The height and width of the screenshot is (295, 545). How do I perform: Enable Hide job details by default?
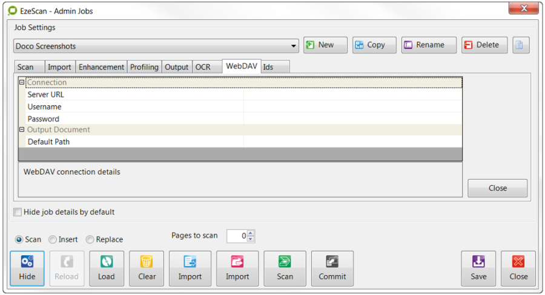tap(18, 212)
